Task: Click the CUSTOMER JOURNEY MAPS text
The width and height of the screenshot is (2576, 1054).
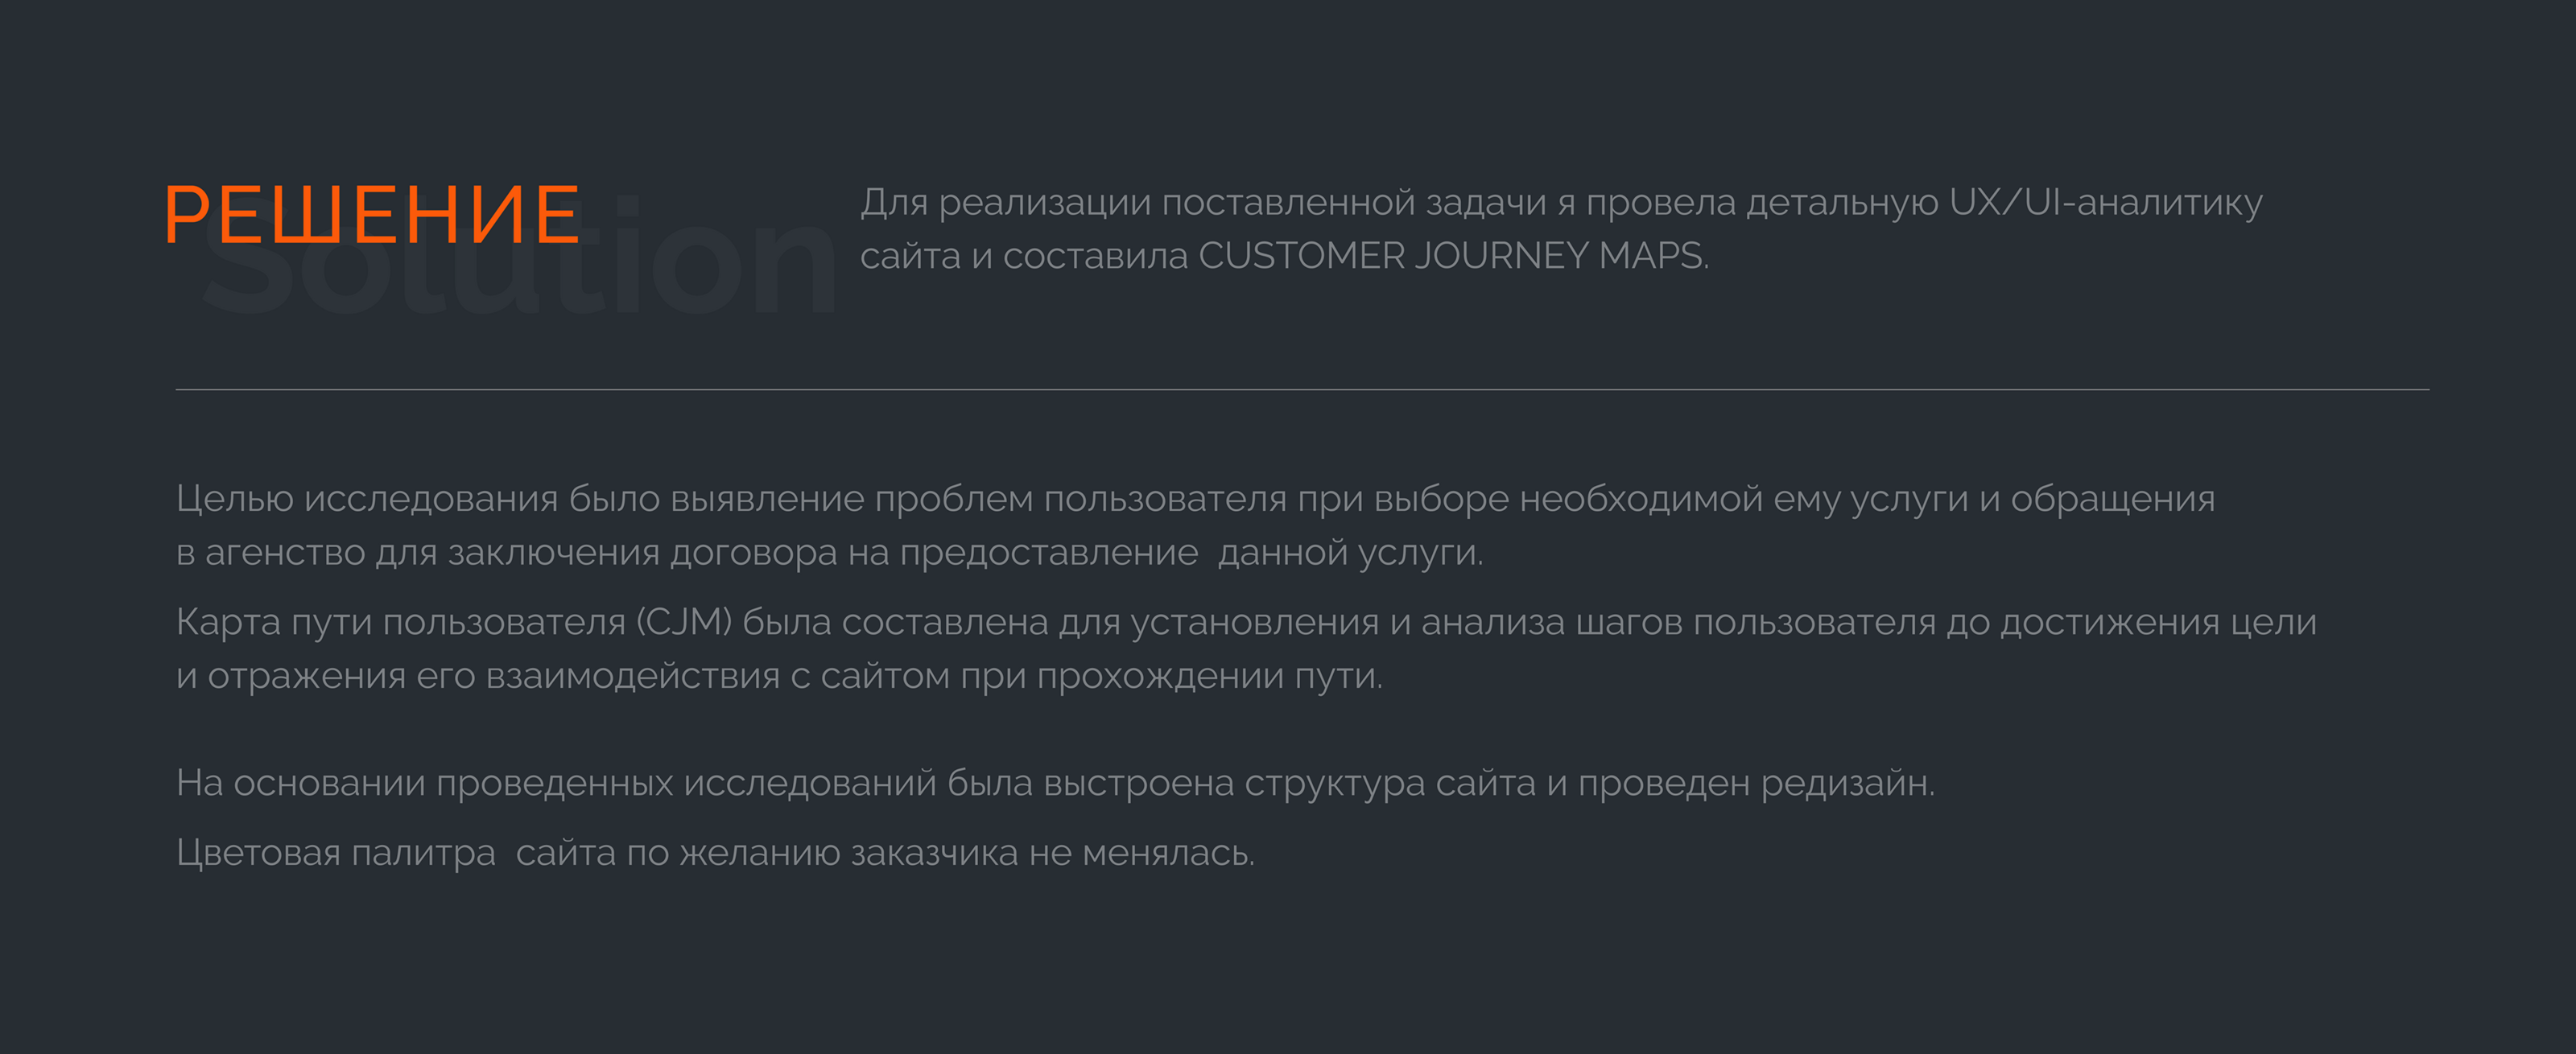Action: click(1452, 257)
